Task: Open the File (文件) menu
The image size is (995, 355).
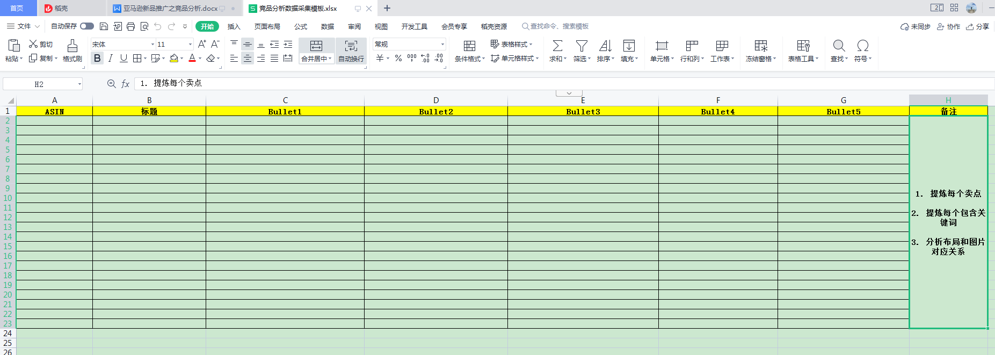Action: (x=24, y=26)
